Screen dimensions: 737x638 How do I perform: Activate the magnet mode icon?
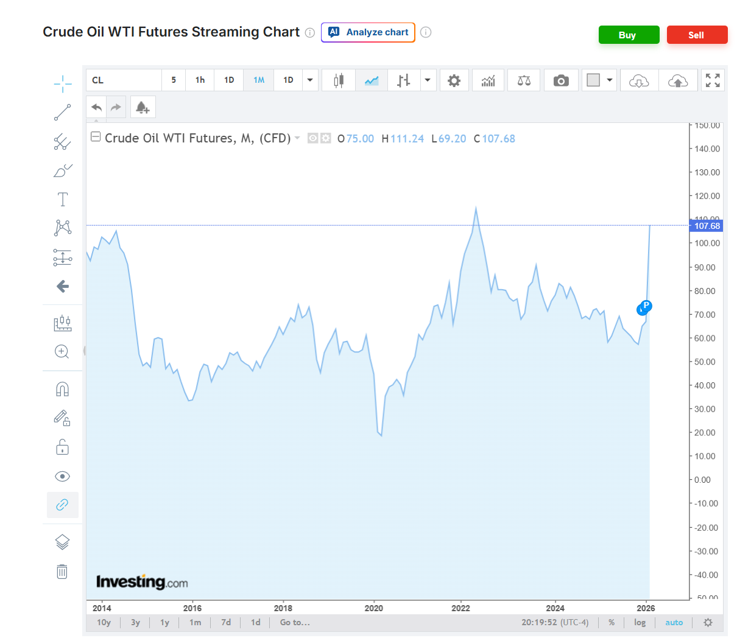point(62,389)
